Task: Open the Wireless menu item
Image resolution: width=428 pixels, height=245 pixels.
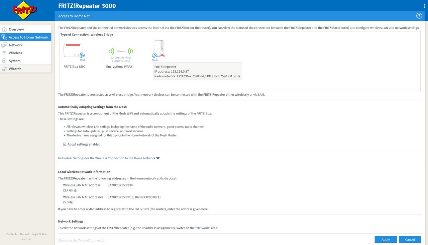Action: tap(26, 53)
